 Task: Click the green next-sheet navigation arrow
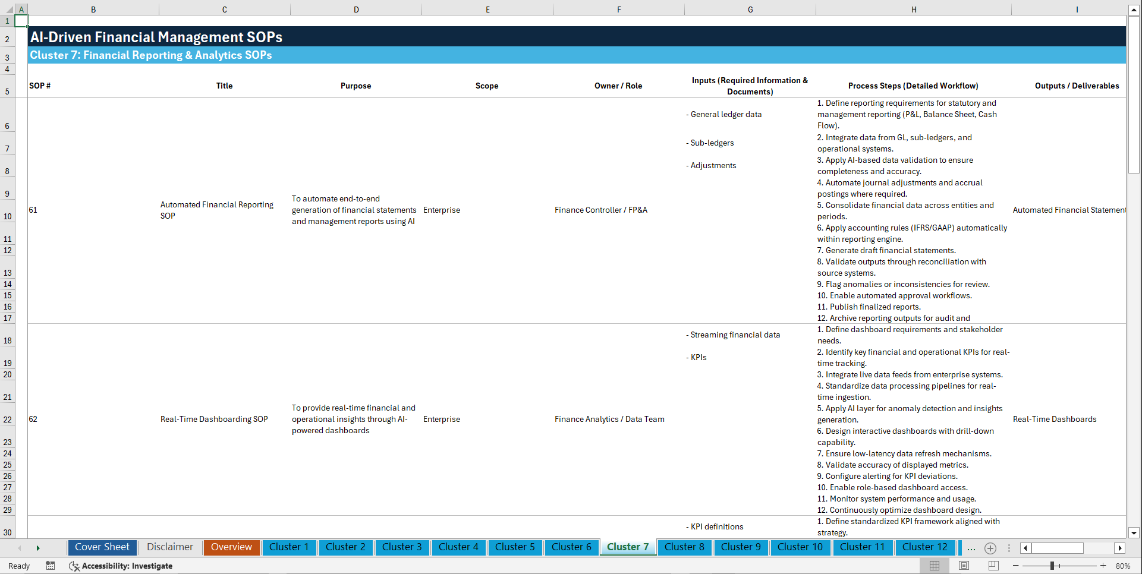point(38,548)
